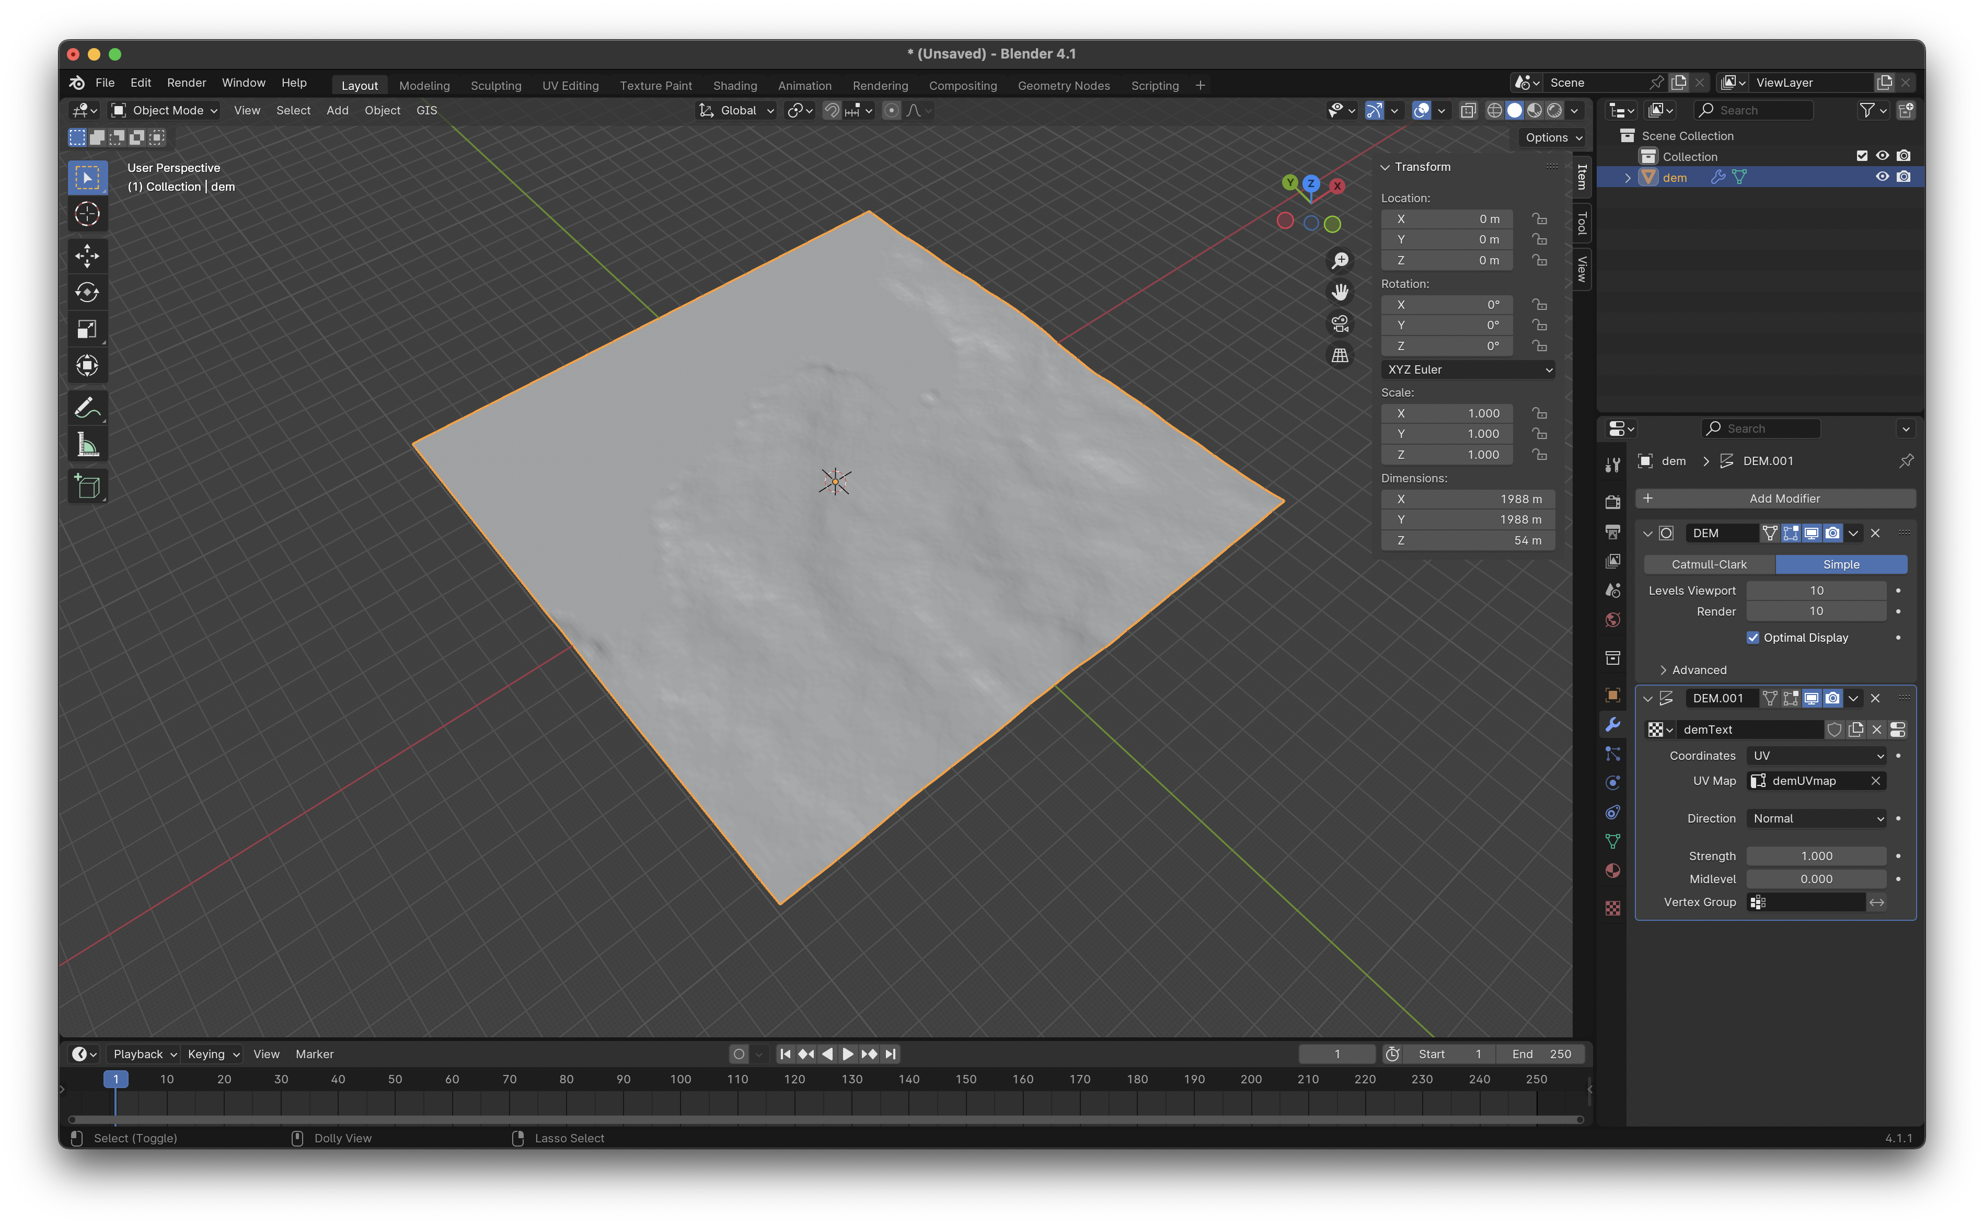Toggle proportional editing
The height and width of the screenshot is (1226, 1984).
click(891, 110)
